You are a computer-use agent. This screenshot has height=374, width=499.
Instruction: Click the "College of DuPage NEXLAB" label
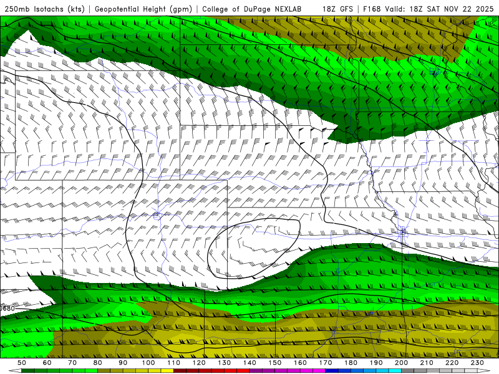[252, 9]
